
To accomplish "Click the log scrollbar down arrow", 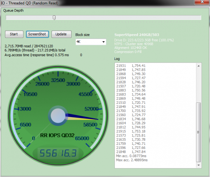I will tap(198, 165).
